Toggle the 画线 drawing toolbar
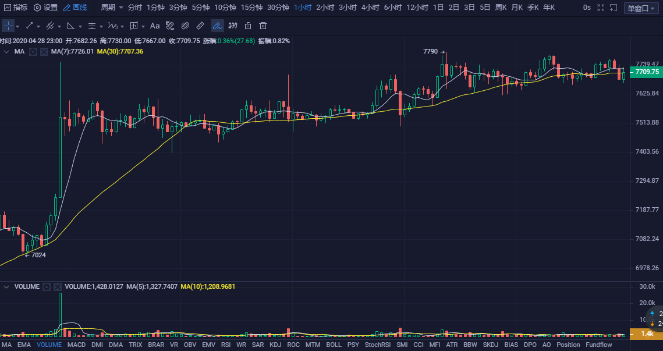Screen dimensions: 663x351 (x=75, y=8)
